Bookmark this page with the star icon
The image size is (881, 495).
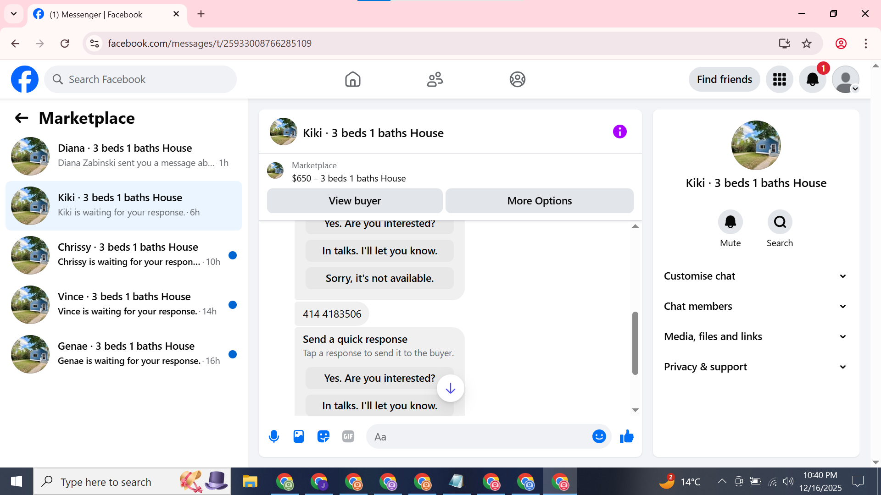(806, 44)
